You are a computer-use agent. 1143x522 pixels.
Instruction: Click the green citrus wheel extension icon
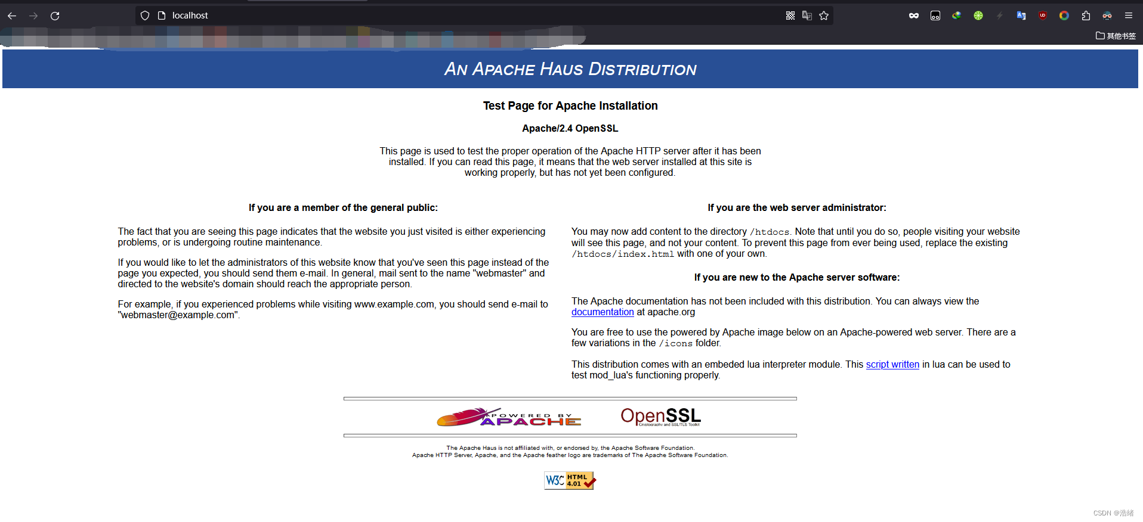(978, 15)
